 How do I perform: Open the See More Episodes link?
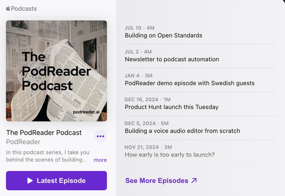tap(157, 181)
